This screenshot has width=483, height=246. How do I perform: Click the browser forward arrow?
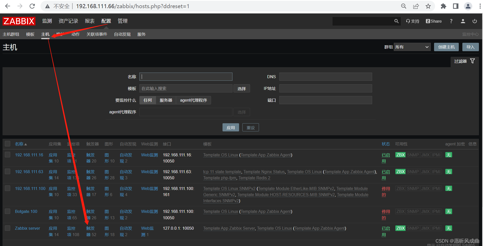pos(20,6)
